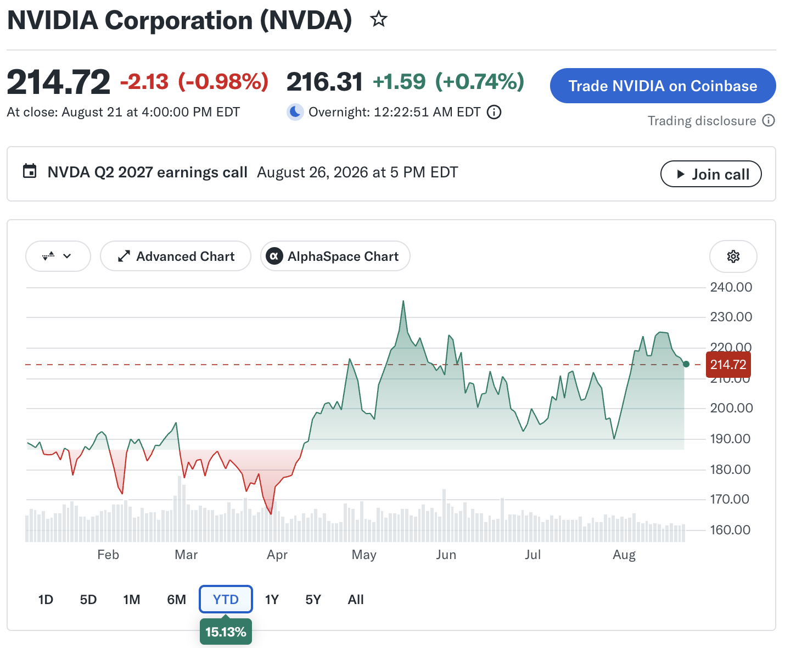The image size is (785, 648).
Task: Click the Mar label on the x-axis
Action: click(186, 555)
